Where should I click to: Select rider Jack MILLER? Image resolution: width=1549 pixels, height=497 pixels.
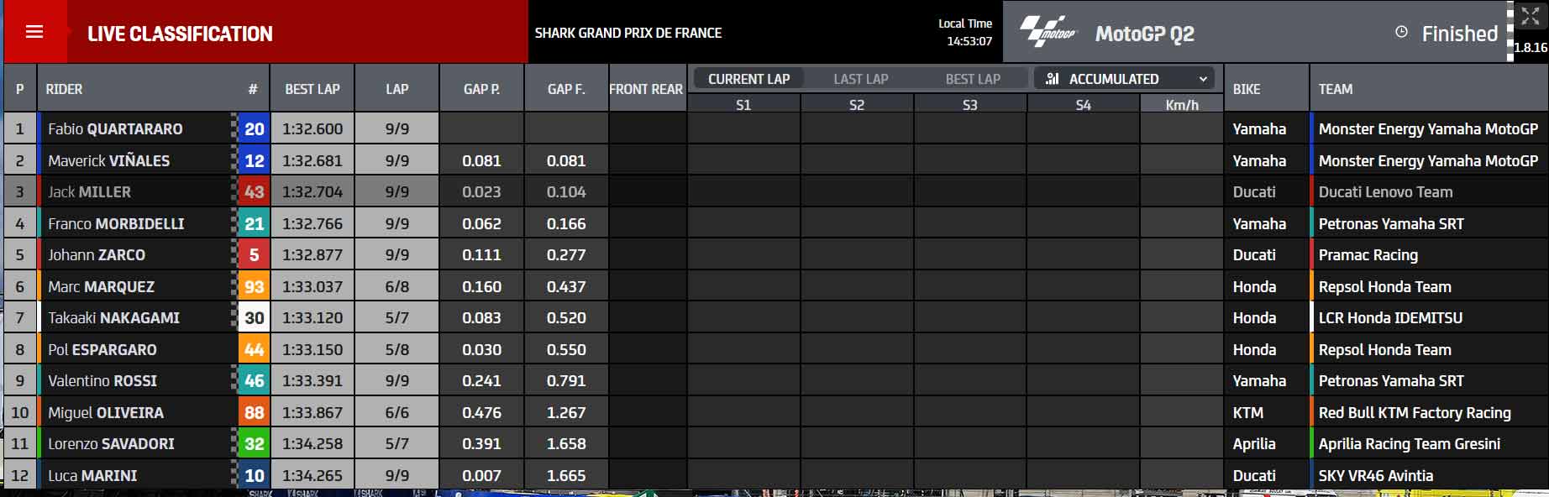pos(89,191)
